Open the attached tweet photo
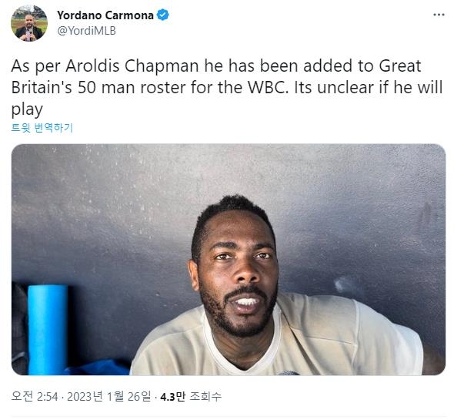 tap(229, 259)
